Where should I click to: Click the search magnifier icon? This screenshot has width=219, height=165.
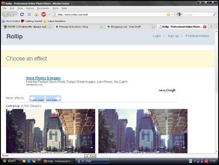pos(215,14)
